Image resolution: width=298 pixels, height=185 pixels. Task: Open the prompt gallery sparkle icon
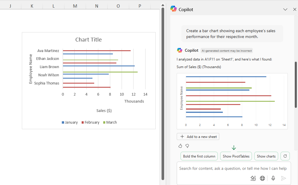click(253, 178)
